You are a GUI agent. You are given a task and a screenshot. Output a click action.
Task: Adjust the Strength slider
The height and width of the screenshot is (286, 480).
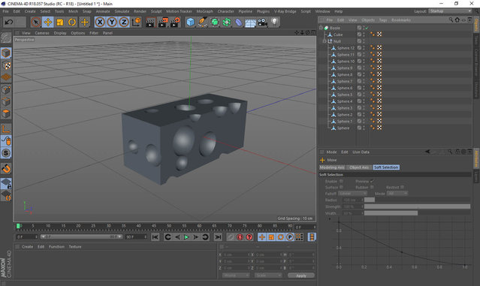[417, 206]
